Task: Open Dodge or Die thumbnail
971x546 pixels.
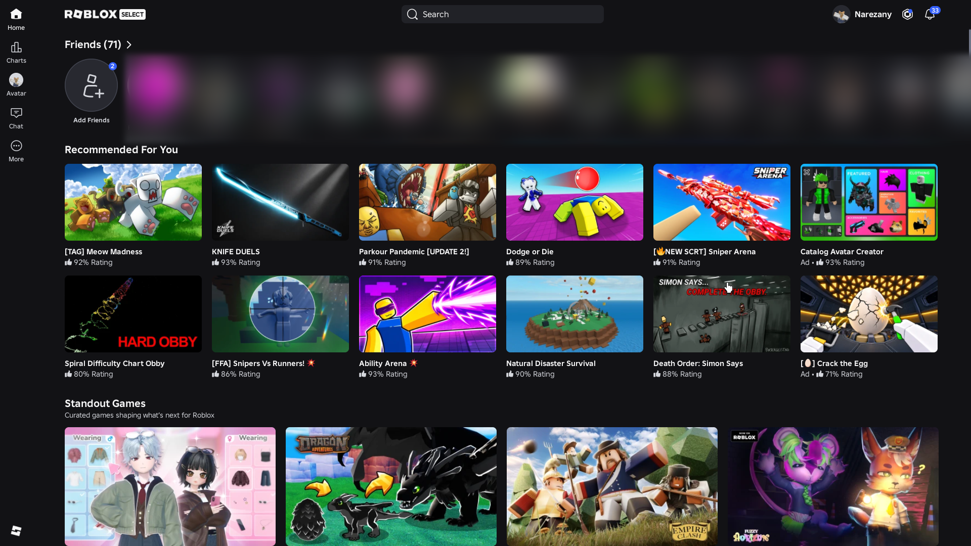Action: [575, 202]
